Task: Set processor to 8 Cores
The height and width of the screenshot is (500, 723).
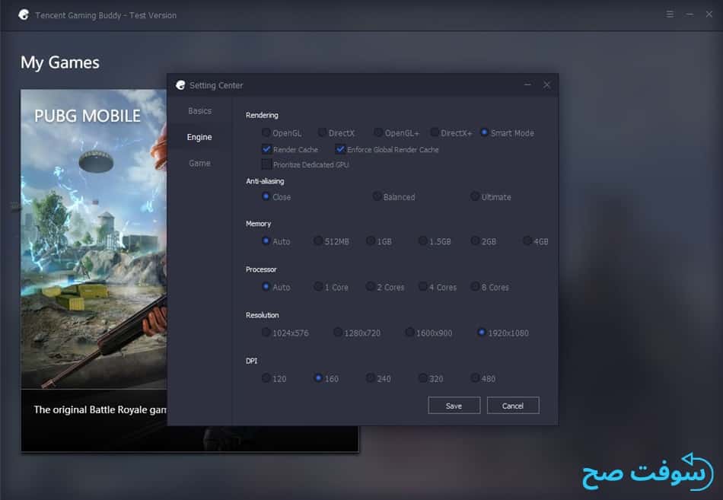Action: (x=475, y=286)
